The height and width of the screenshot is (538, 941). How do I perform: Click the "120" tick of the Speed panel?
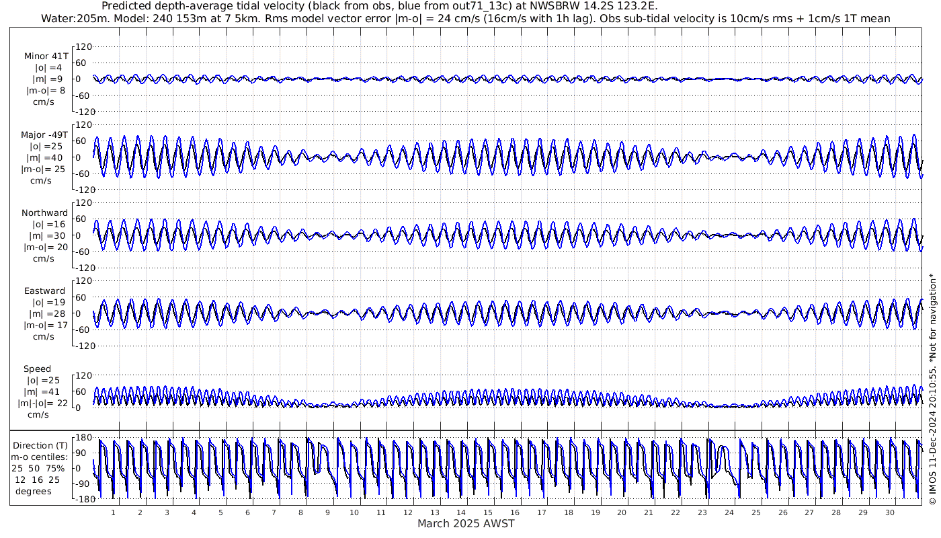click(83, 375)
